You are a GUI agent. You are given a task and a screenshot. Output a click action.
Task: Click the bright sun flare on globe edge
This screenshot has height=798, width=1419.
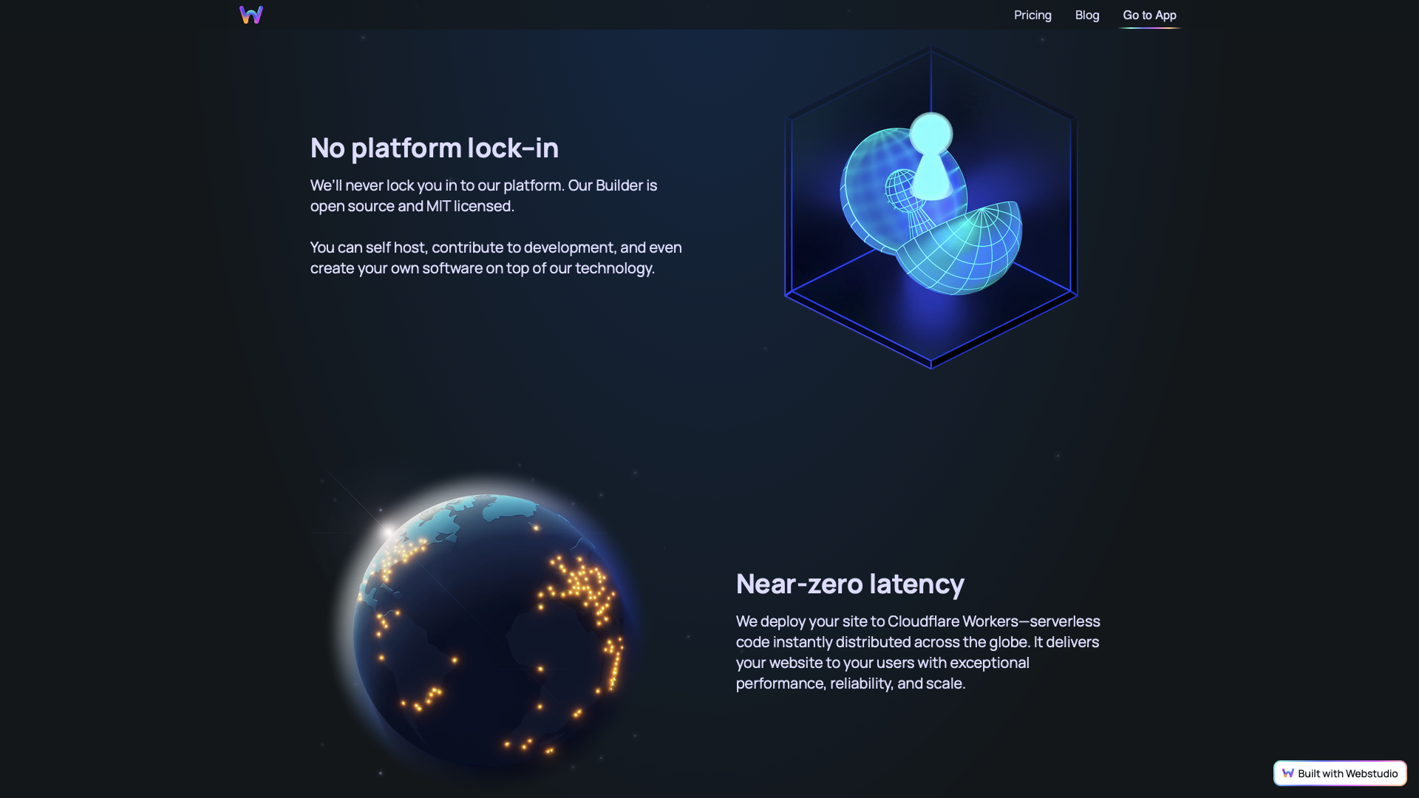tap(388, 531)
